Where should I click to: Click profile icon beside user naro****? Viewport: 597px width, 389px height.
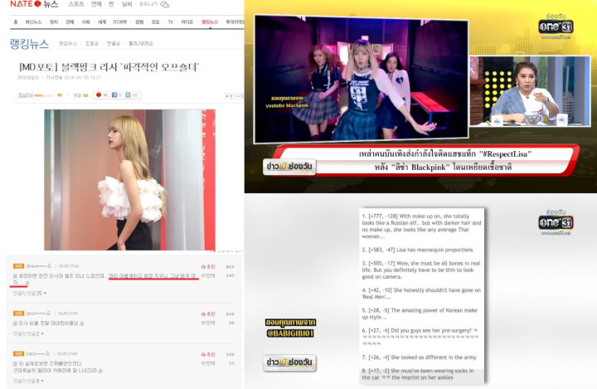point(48,354)
